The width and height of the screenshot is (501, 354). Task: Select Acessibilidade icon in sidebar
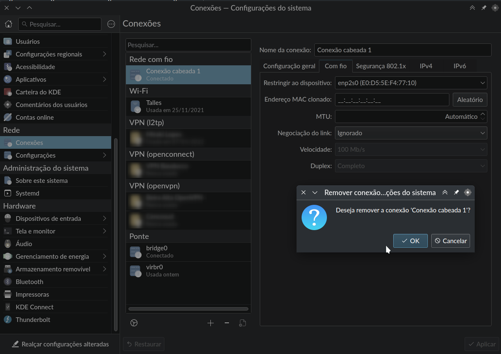coord(8,67)
